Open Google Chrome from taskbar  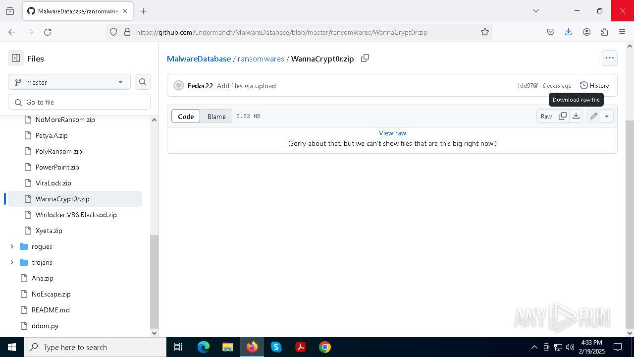coord(325,347)
